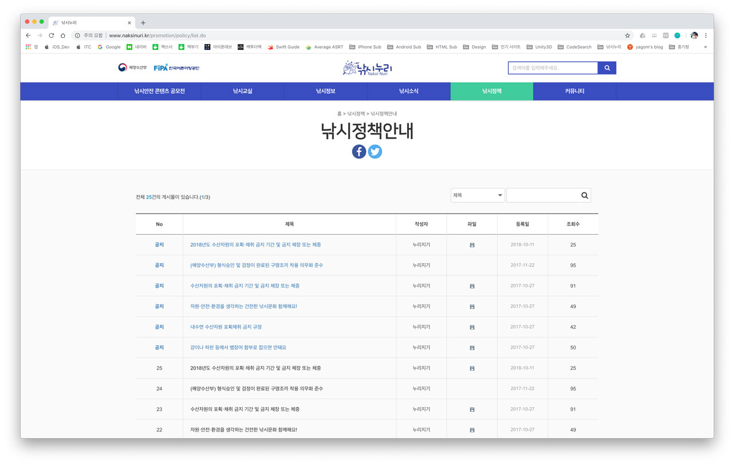Select the 커뮤니티 navigation menu
This screenshot has height=465, width=734.
[x=574, y=91]
